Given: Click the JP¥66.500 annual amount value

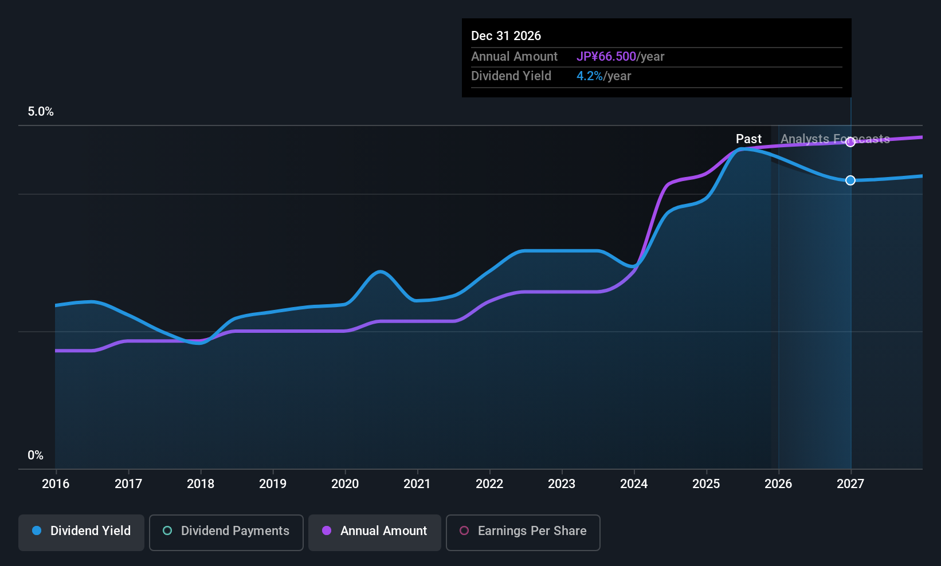Looking at the screenshot, I should [x=606, y=57].
